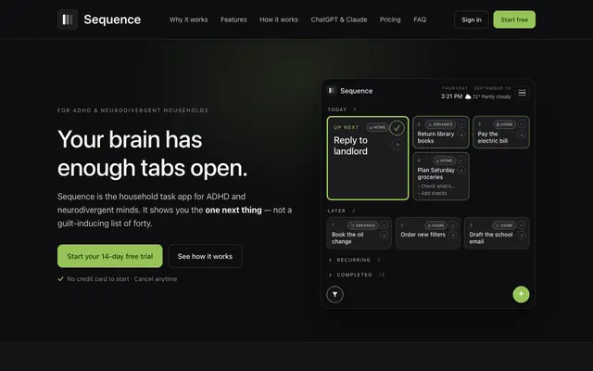The height and width of the screenshot is (371, 593).
Task: Click the HOME tag on Reply to landlord
Action: (377, 127)
